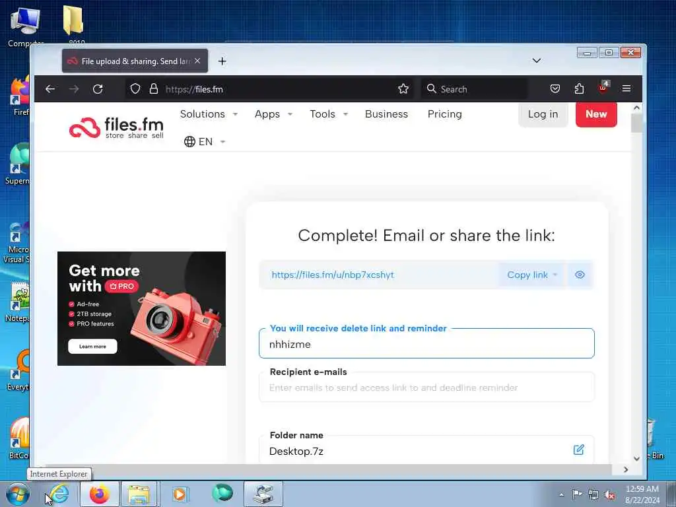This screenshot has height=507, width=676.
Task: Click the padlock site security icon
Action: click(x=153, y=89)
